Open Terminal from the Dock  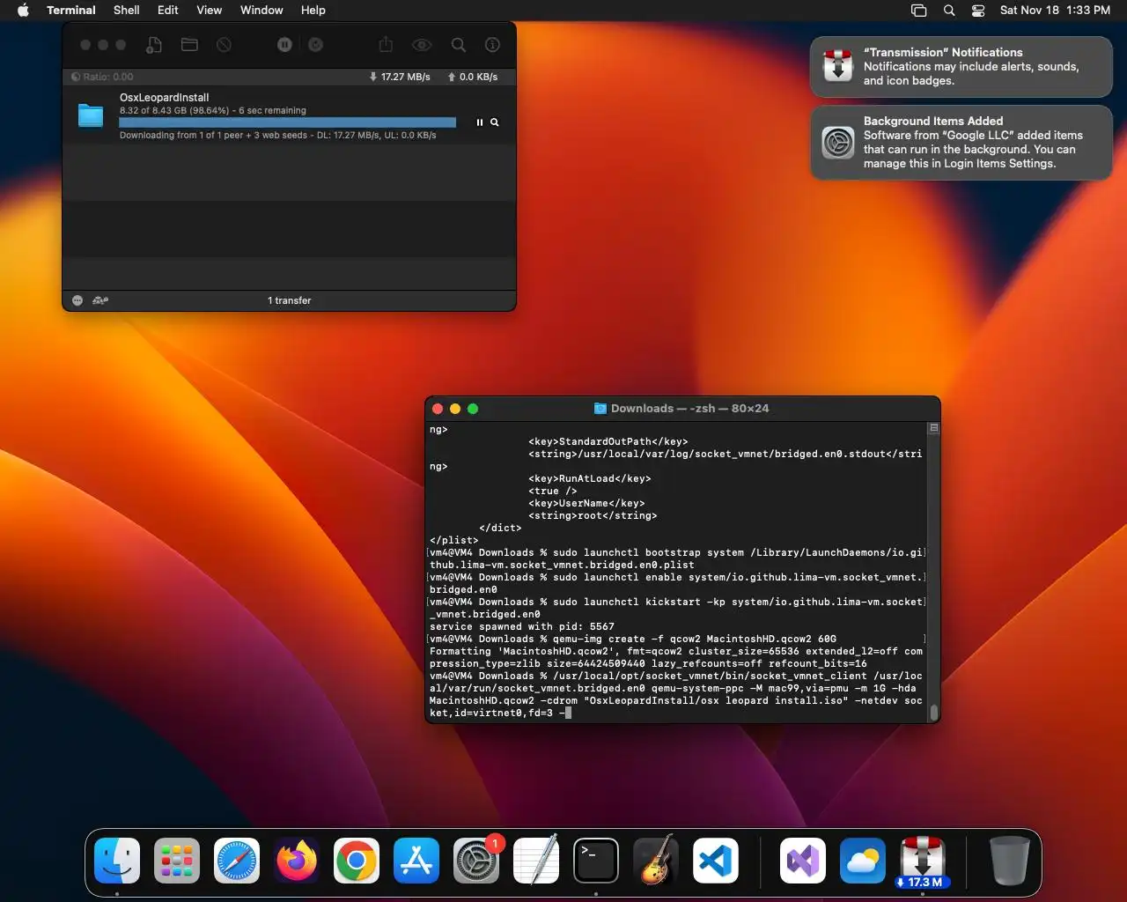pos(596,861)
